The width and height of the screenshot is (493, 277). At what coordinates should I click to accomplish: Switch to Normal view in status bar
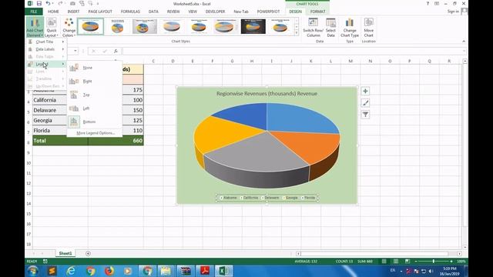[x=384, y=262]
